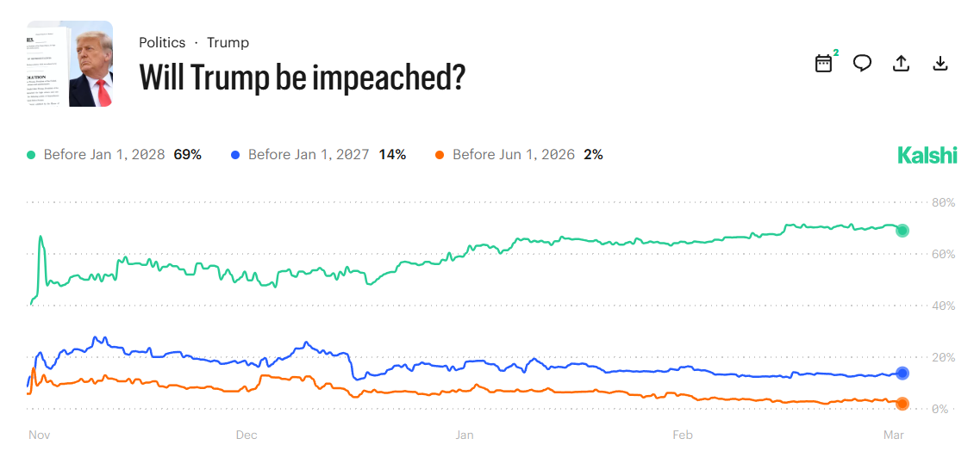Click the Kalshi logo
974x451 pixels.
click(x=927, y=155)
